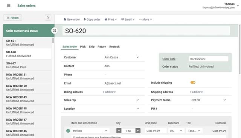Click the main page vertical scrollbar
This screenshot has width=241, height=138.
[239, 49]
